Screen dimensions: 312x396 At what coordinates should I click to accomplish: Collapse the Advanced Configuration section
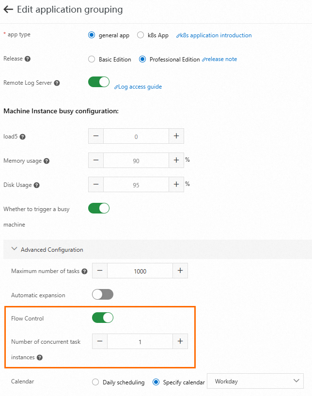15,250
